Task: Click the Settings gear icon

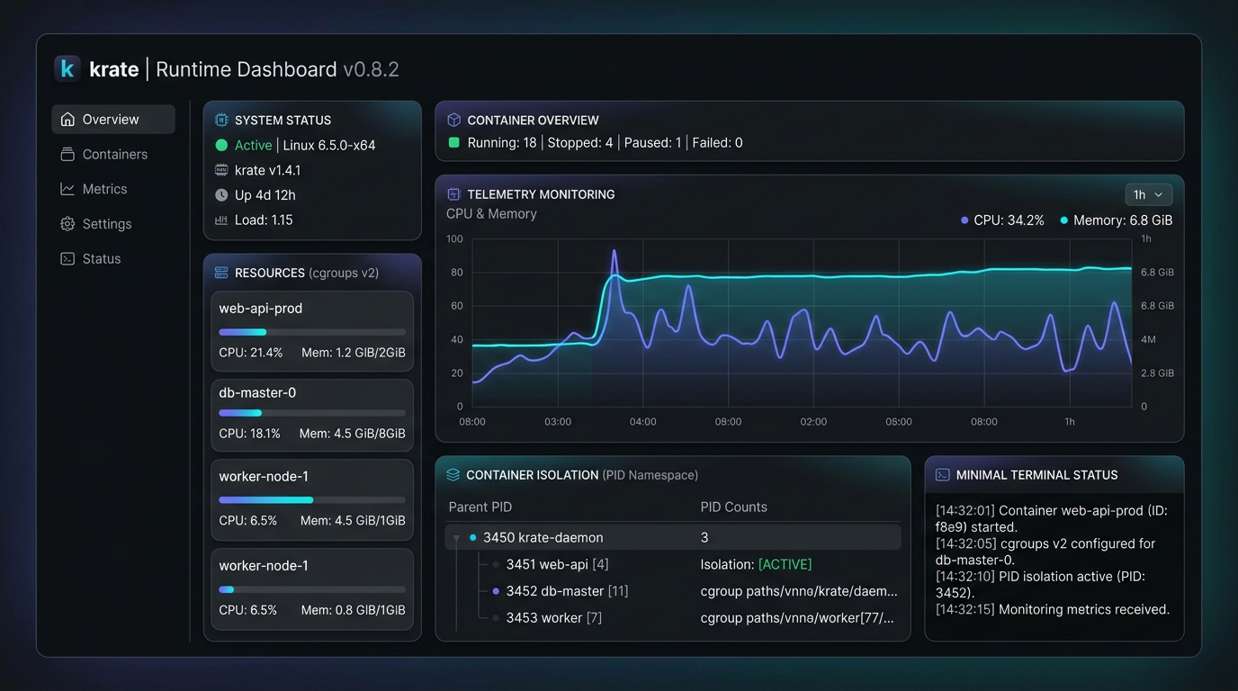Action: [x=67, y=224]
